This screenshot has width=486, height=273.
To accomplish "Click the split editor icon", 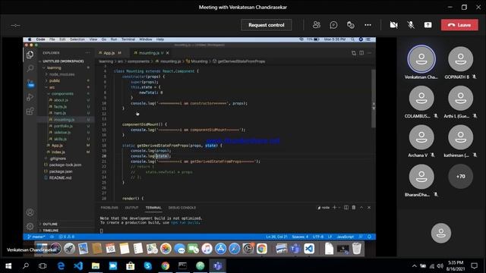I will click(361, 53).
